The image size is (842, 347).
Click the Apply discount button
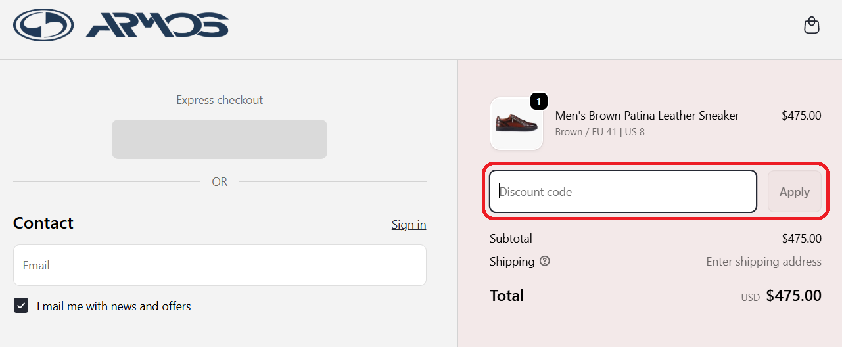pyautogui.click(x=794, y=192)
